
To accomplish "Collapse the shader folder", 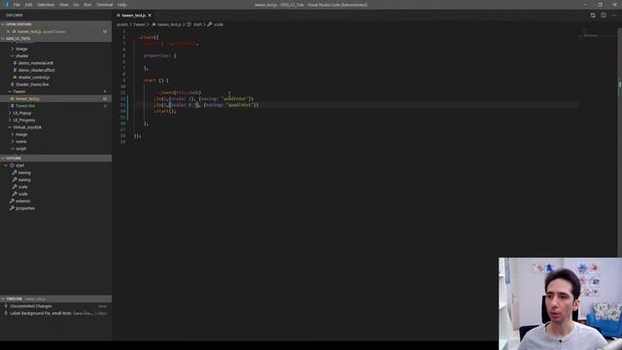I will [22, 56].
